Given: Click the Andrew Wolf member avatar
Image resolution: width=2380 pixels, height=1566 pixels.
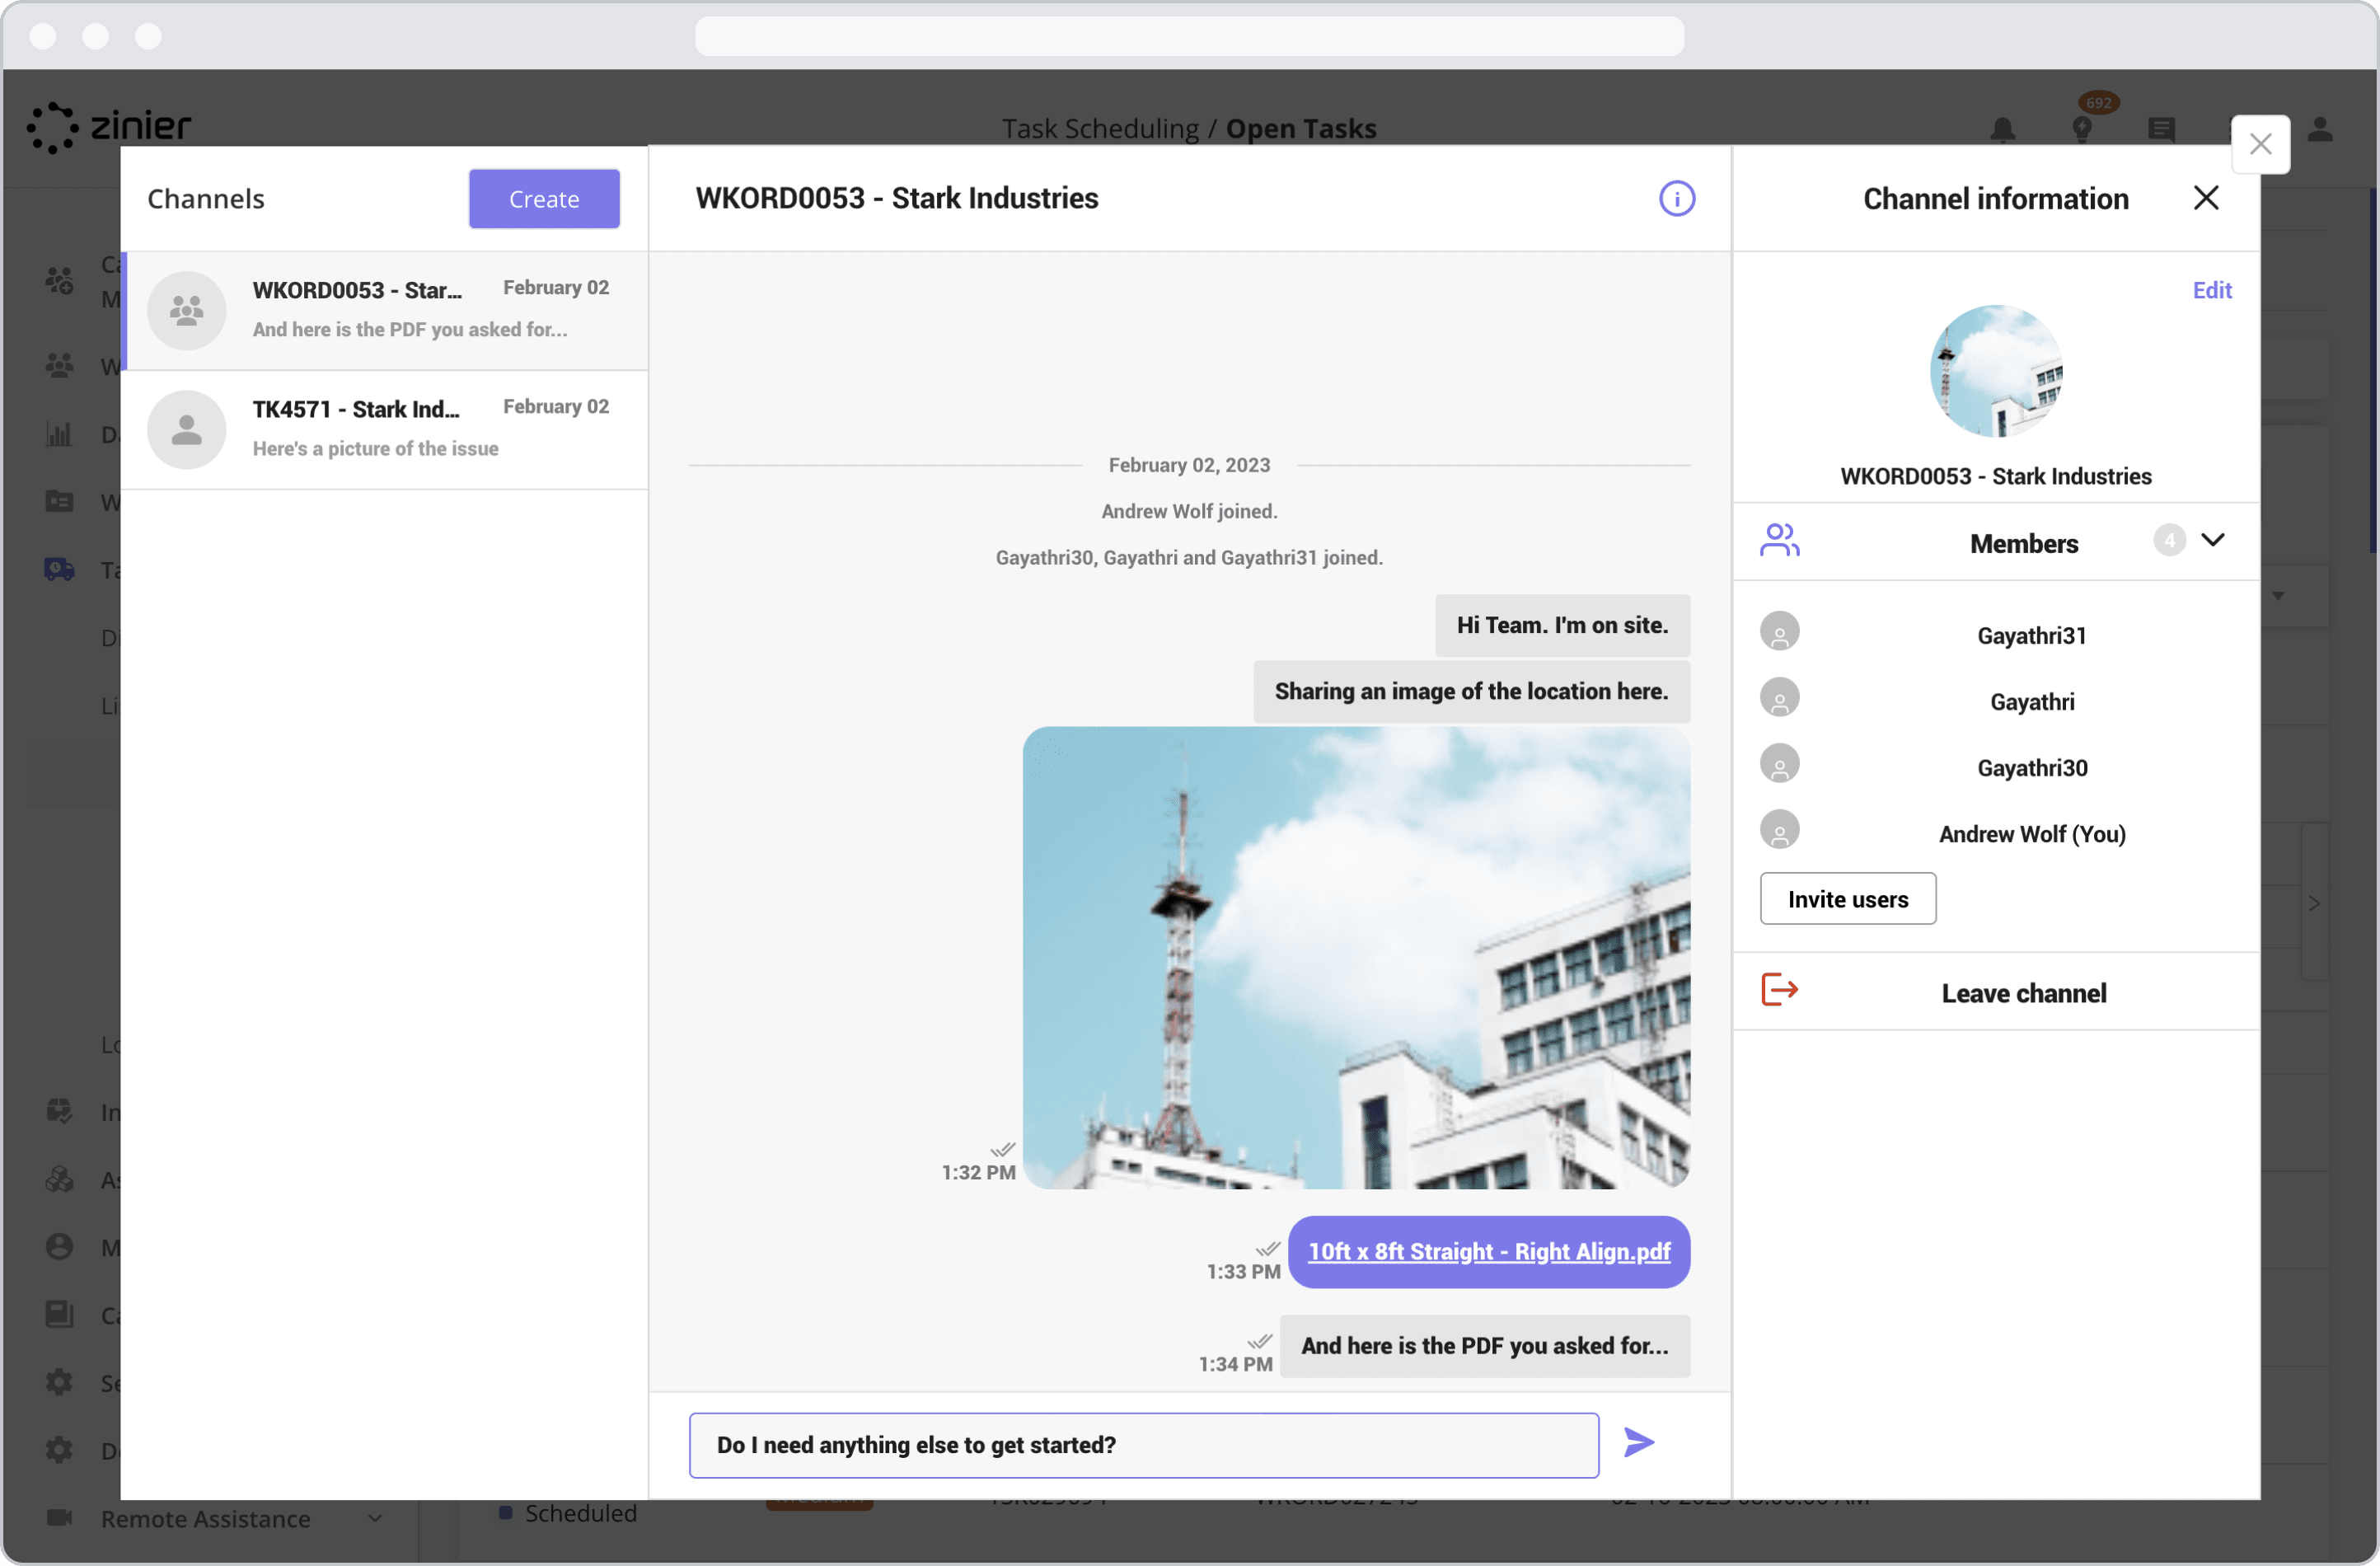Looking at the screenshot, I should tap(1779, 830).
